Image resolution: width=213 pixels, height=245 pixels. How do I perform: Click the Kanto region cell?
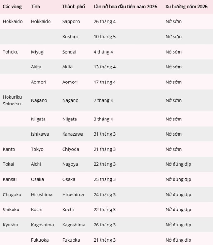[x=9, y=149]
